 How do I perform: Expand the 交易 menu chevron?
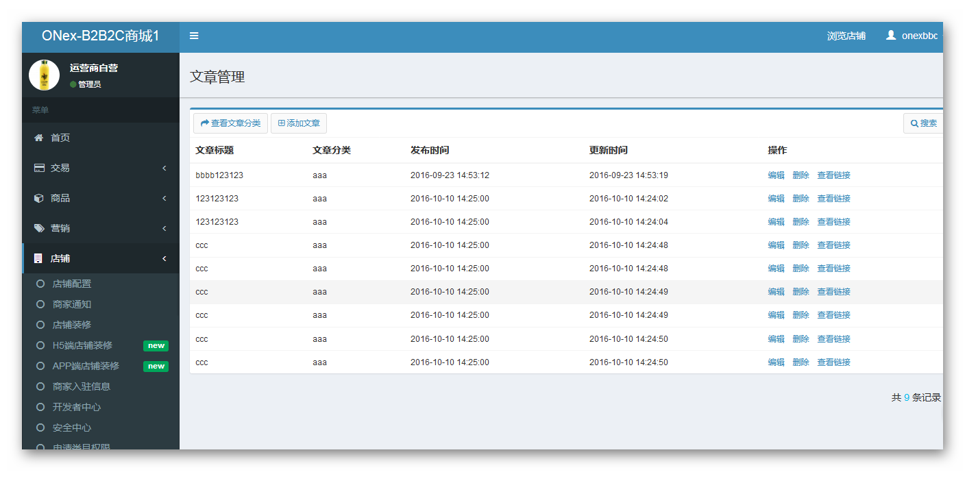(x=164, y=168)
